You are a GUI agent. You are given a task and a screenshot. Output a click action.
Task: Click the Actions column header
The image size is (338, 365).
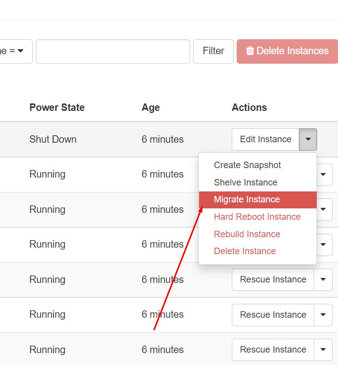click(x=249, y=107)
